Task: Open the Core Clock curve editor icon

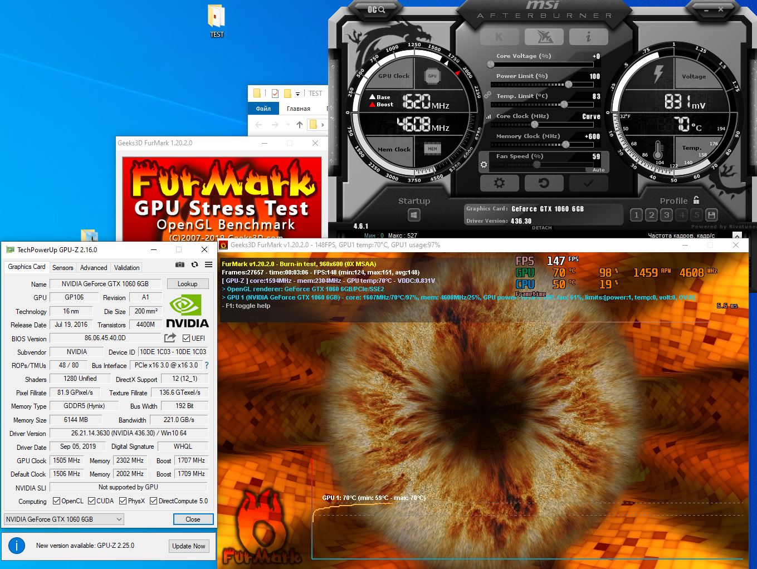Action: coord(489,116)
